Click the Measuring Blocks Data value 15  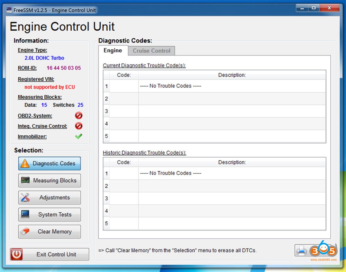coord(44,105)
